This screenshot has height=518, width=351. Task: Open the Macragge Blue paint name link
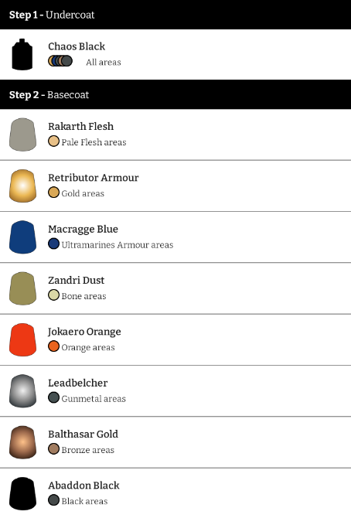[x=83, y=230]
